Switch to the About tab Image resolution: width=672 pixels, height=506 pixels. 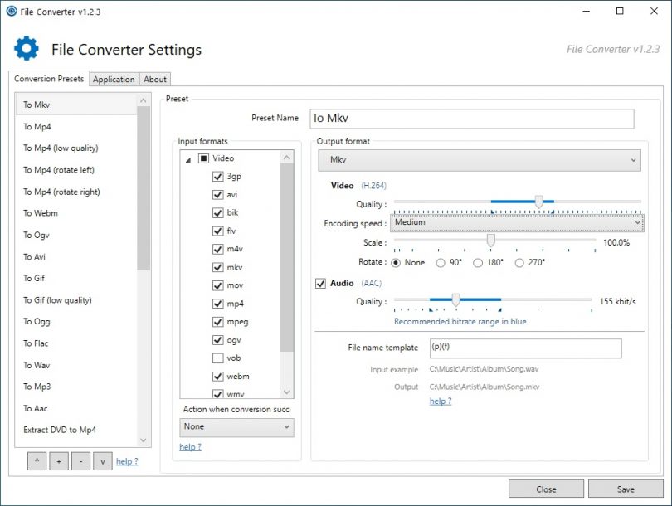click(154, 79)
